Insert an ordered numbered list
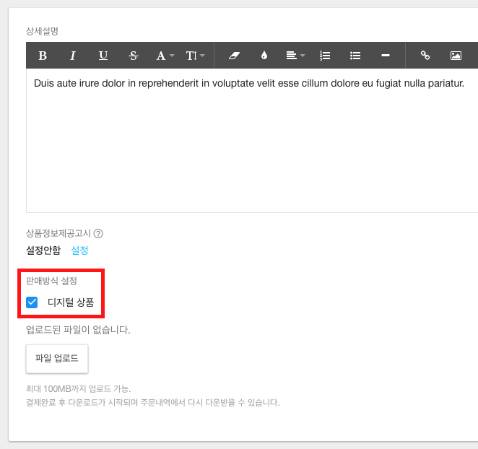478x449 pixels. pos(325,56)
